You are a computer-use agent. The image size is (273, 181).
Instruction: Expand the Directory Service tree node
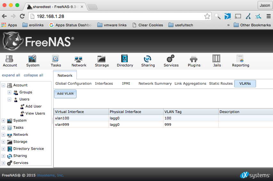point(3,149)
